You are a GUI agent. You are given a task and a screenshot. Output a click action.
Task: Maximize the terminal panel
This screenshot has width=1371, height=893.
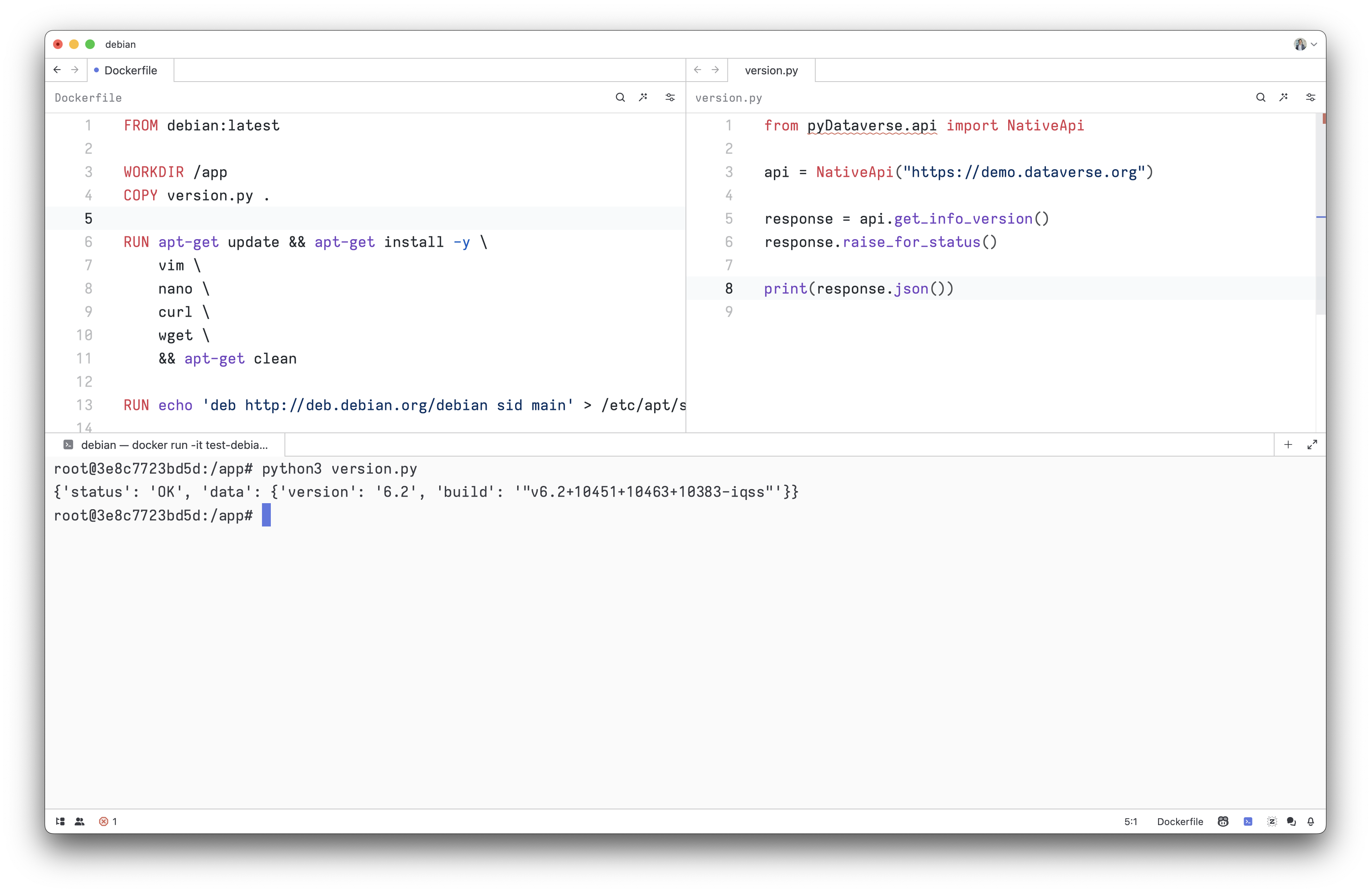pyautogui.click(x=1312, y=445)
